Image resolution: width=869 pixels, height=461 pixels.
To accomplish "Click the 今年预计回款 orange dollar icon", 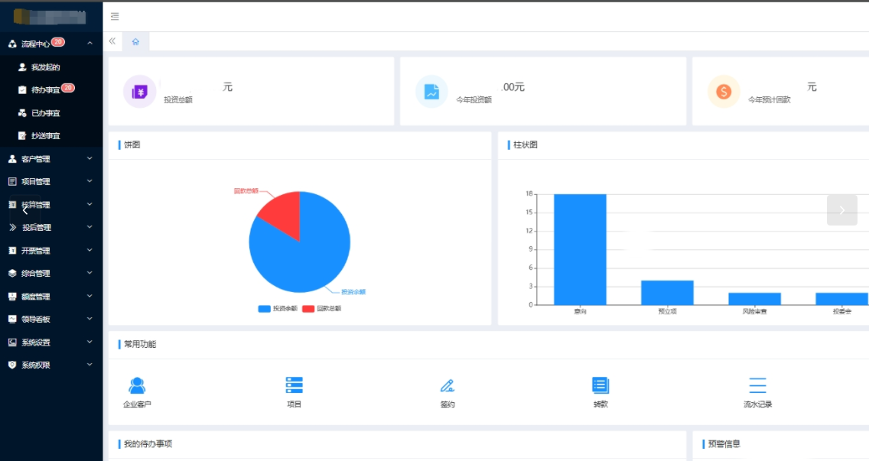I will pyautogui.click(x=724, y=92).
